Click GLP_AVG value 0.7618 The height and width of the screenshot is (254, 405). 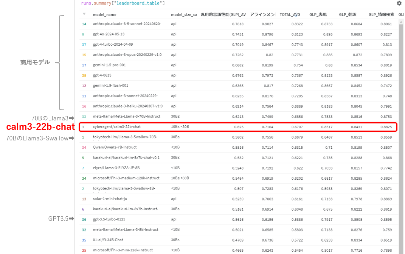pyautogui.click(x=237, y=24)
